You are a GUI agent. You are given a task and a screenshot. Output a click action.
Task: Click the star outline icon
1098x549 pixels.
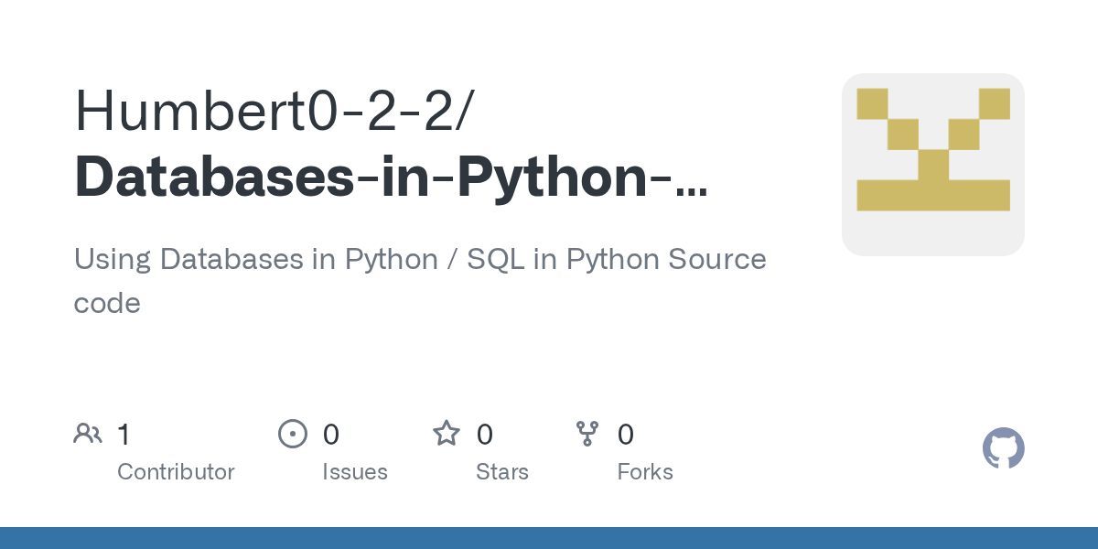tap(447, 433)
